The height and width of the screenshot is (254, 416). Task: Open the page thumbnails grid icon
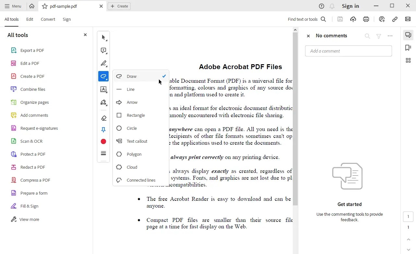coord(408,60)
